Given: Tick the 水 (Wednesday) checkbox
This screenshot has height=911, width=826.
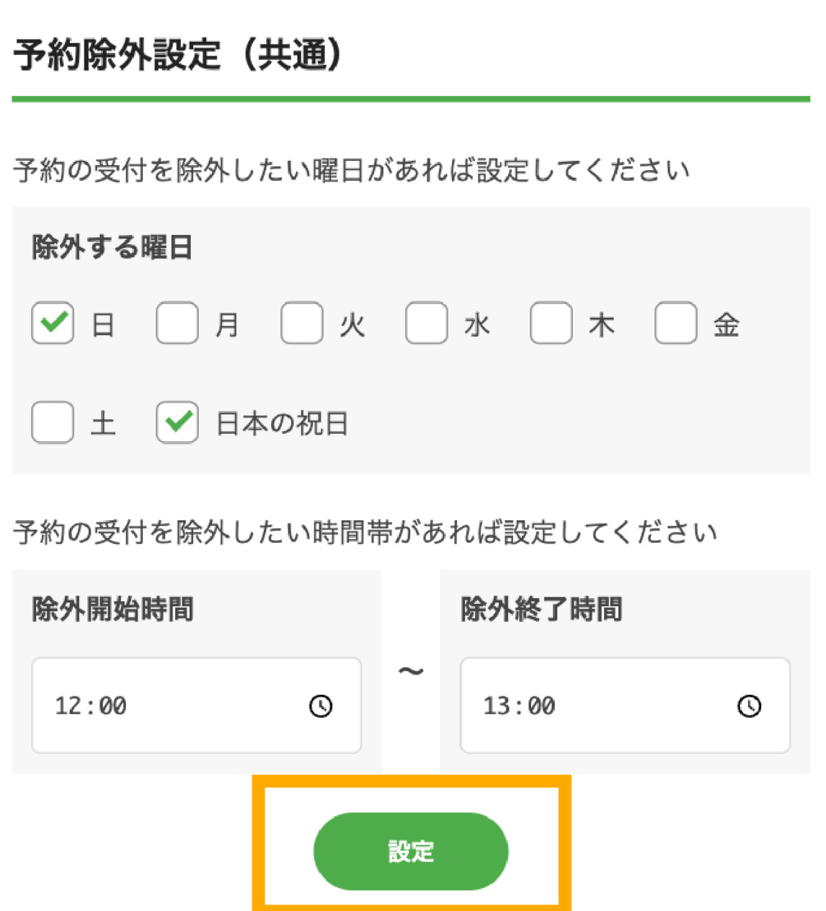Looking at the screenshot, I should coord(427,323).
